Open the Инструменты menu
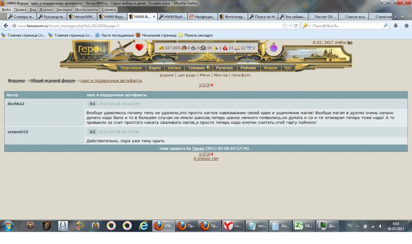 [x=87, y=10]
